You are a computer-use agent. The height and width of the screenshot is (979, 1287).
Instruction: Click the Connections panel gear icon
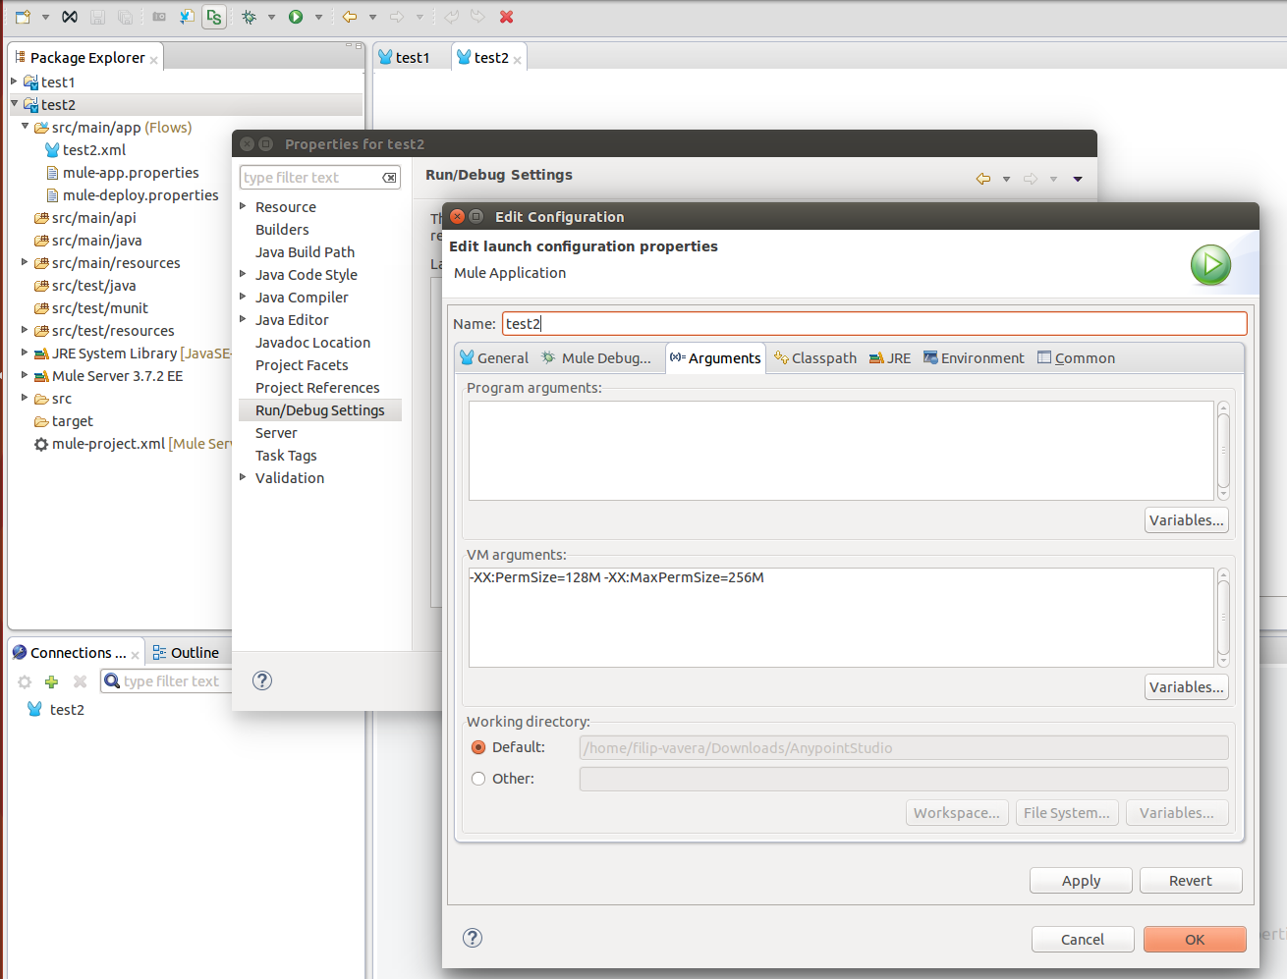tap(25, 681)
